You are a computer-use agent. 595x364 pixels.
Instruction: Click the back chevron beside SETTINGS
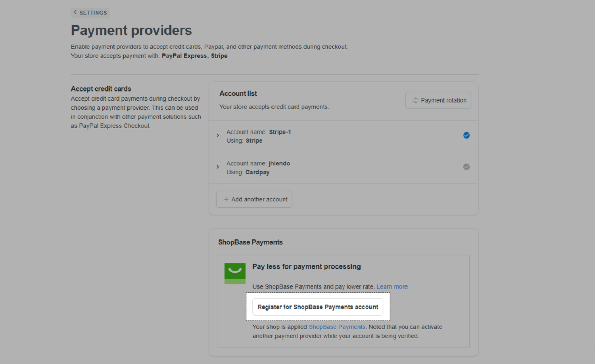(75, 12)
